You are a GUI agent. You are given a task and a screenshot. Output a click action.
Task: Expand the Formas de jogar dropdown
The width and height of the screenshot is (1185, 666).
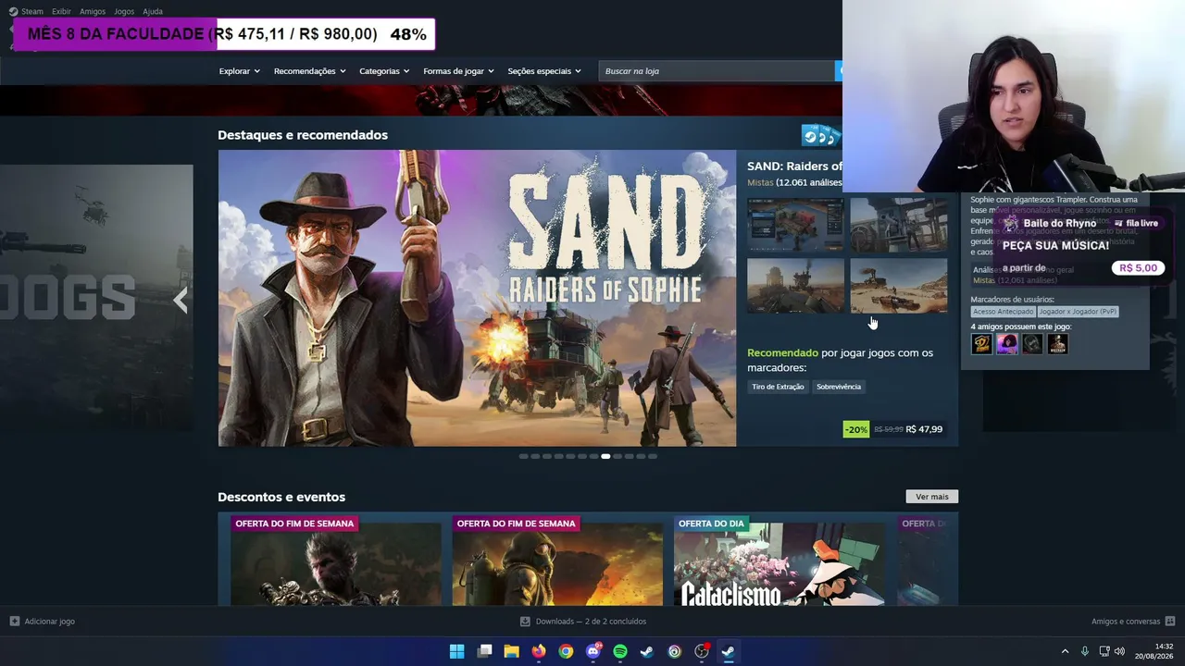point(458,71)
